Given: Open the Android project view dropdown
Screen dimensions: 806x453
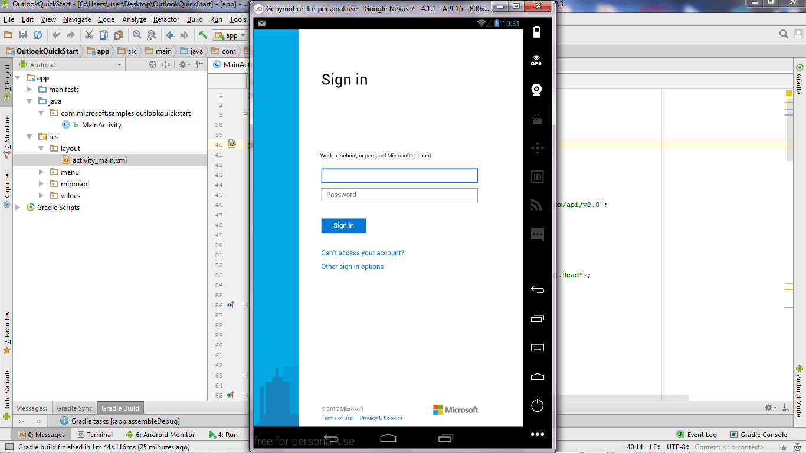Looking at the screenshot, I should tap(71, 65).
